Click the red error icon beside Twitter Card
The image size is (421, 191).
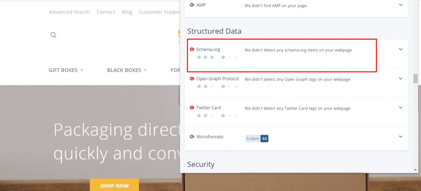point(192,108)
